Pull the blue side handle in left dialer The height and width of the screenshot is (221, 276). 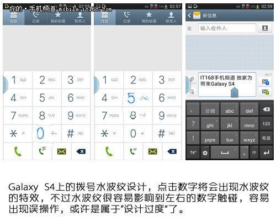pos(6,85)
